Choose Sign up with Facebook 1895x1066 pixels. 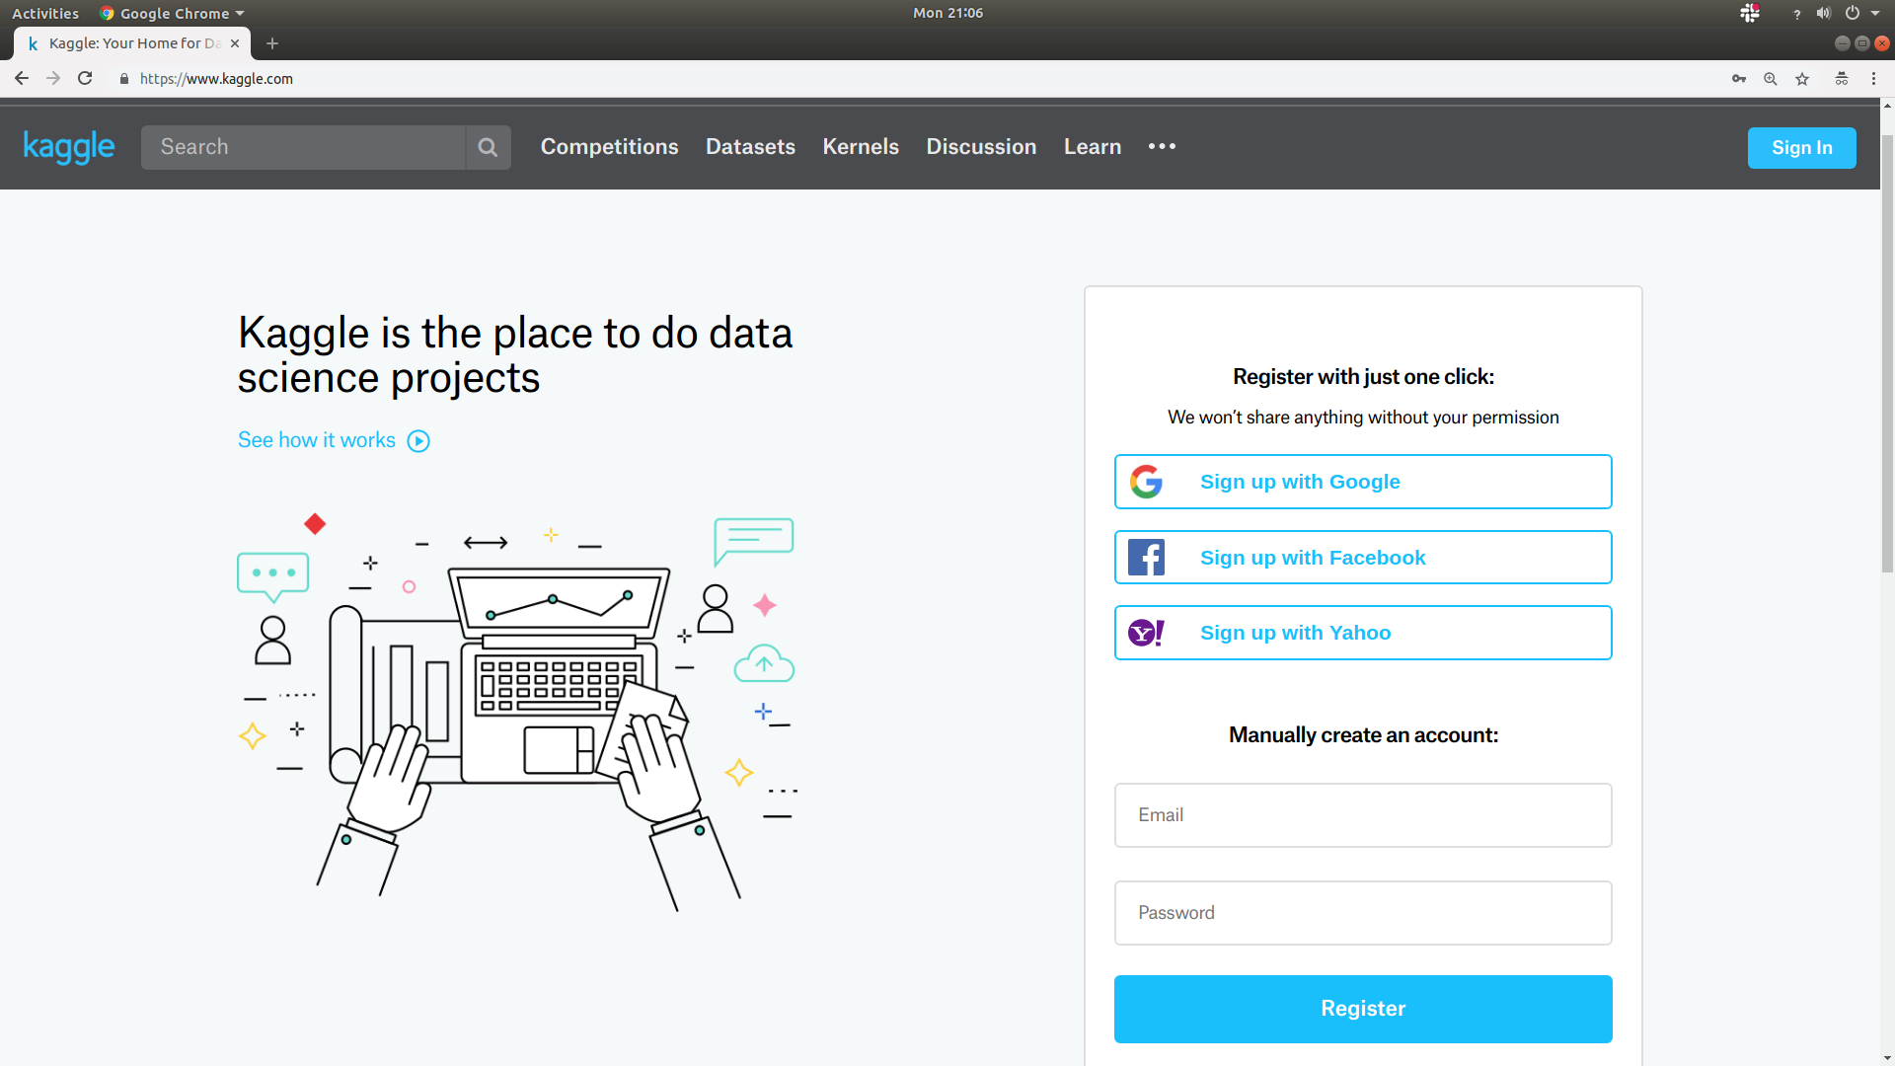[x=1363, y=558]
